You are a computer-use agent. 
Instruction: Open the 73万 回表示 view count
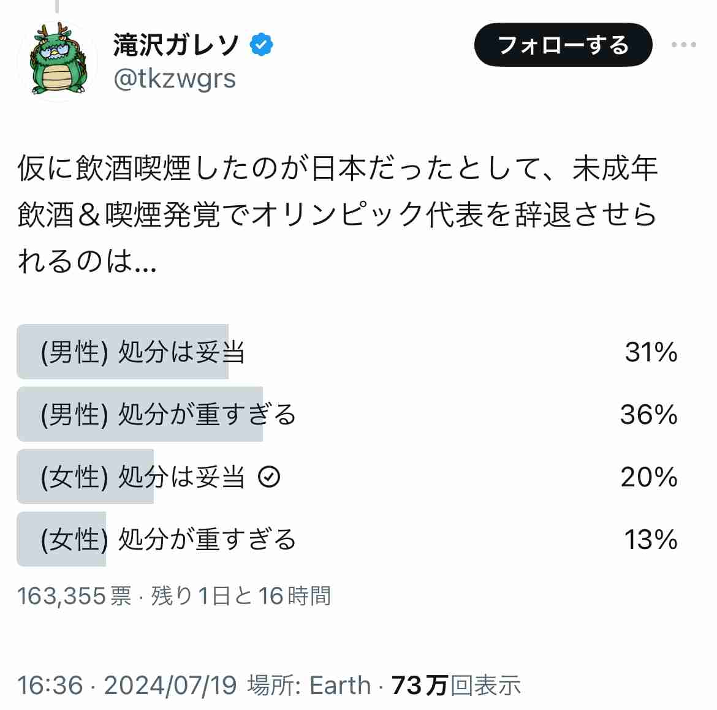point(456,685)
